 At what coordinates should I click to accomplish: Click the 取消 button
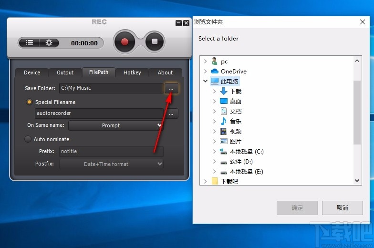[x=343, y=208]
